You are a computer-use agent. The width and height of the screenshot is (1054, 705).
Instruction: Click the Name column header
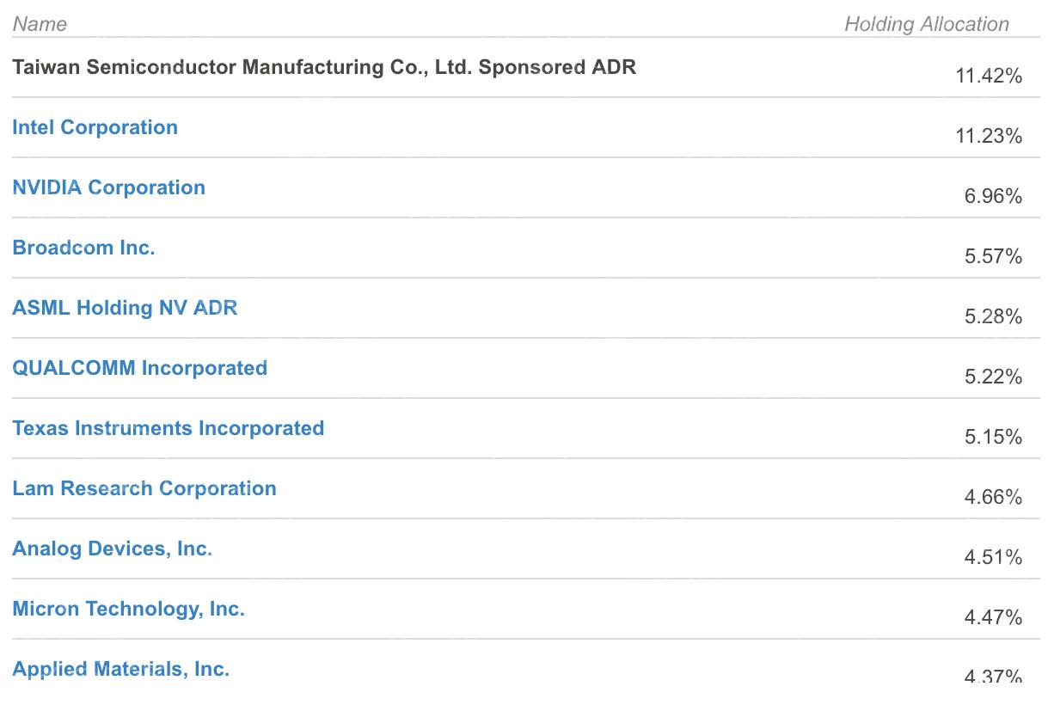(x=40, y=24)
